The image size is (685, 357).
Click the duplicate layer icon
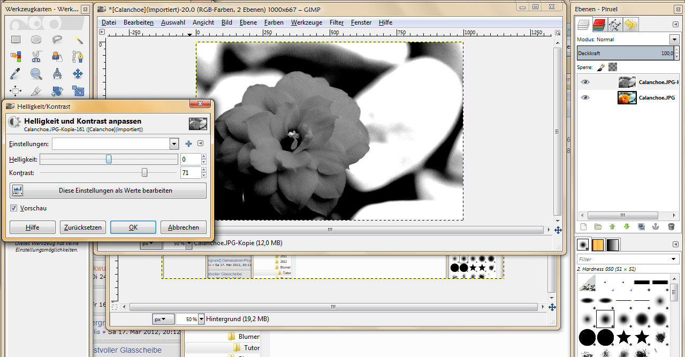[x=641, y=227]
